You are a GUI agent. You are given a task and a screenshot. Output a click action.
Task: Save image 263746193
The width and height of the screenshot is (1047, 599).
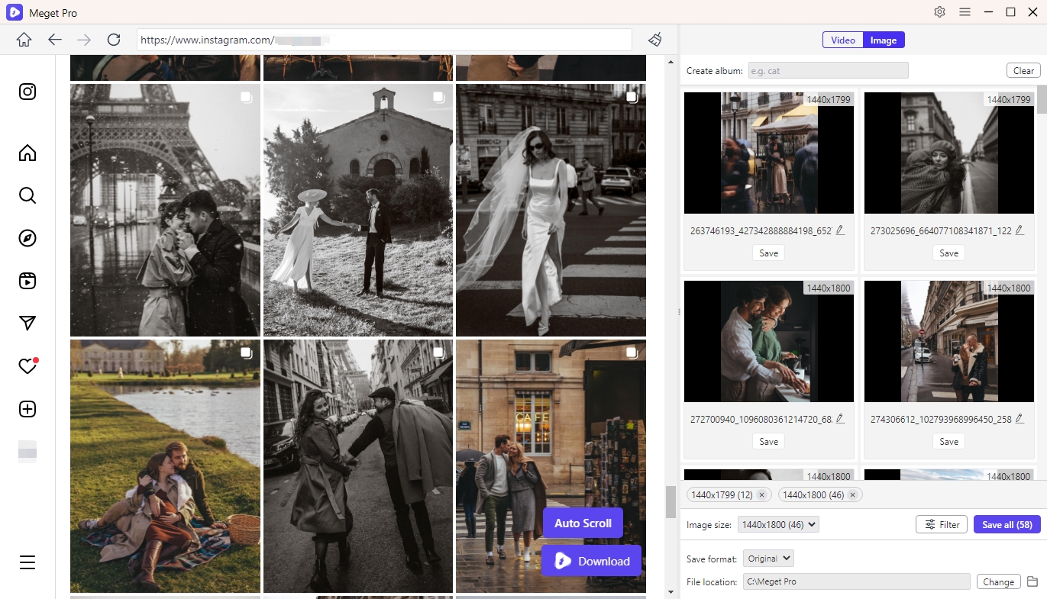click(769, 253)
